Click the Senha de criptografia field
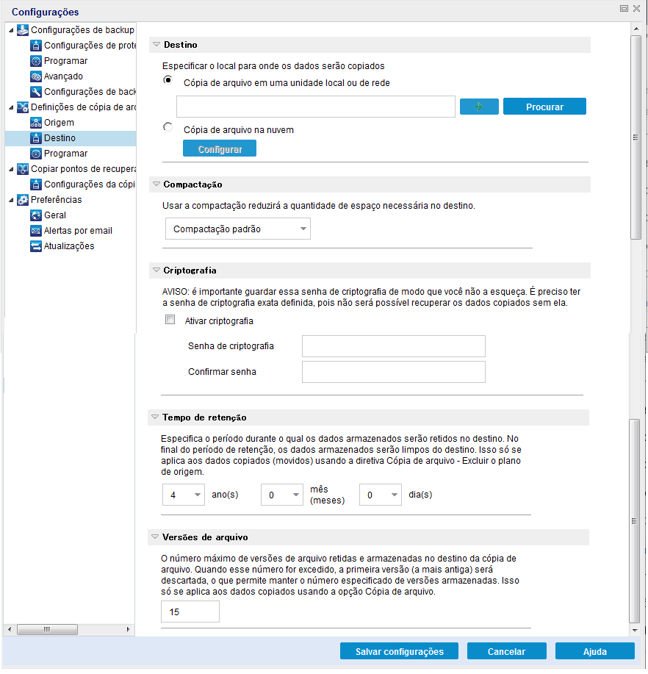 [x=394, y=346]
